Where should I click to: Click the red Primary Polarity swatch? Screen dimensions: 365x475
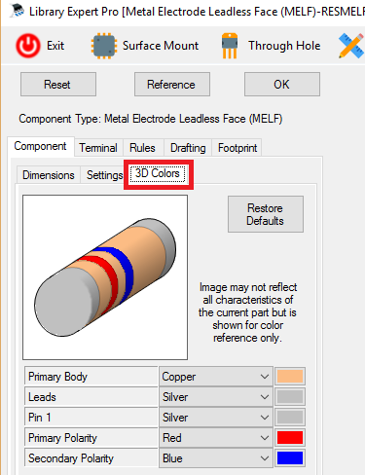(290, 438)
